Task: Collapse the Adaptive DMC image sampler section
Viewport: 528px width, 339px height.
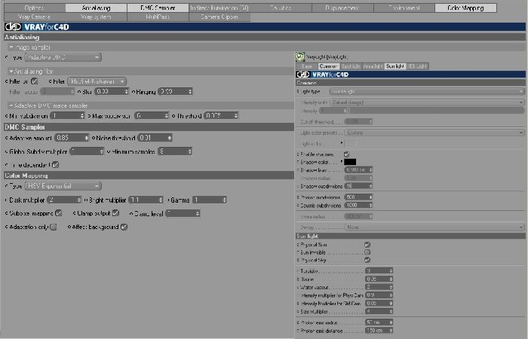Action: tap(11, 105)
